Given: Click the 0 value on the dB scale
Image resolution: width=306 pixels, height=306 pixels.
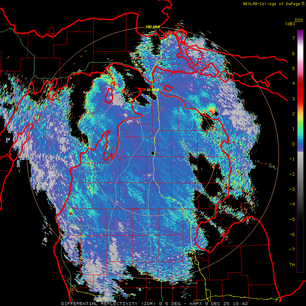Looking at the screenshot, I should 293,144.
